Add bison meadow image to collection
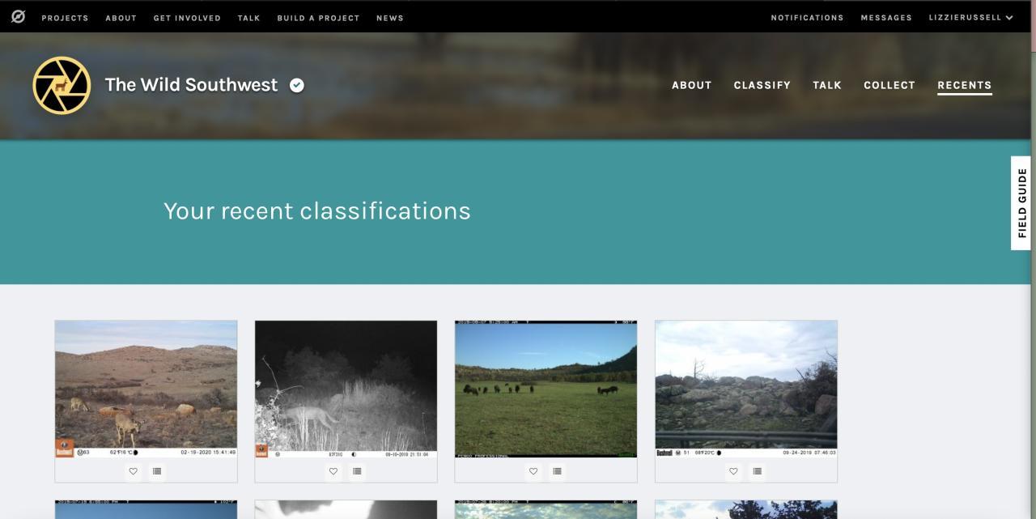 click(557, 471)
